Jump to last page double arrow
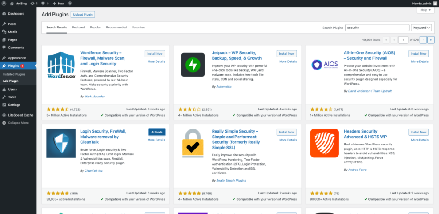 point(431,40)
